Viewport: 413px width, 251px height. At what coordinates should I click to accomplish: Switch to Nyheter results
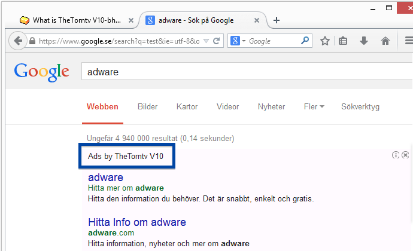tap(271, 106)
